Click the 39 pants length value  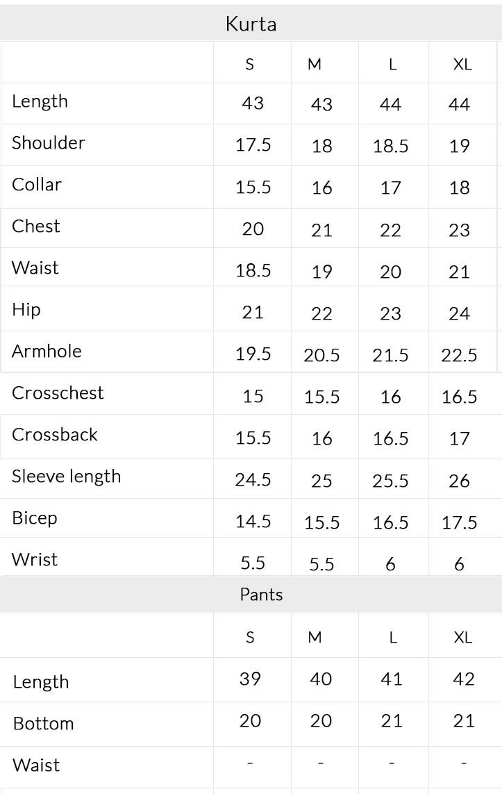coord(250,679)
